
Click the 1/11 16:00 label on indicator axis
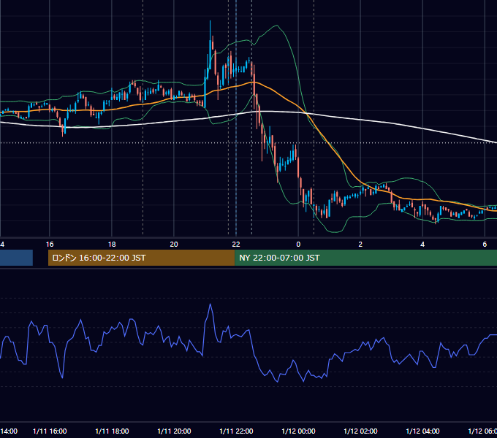coord(50,431)
